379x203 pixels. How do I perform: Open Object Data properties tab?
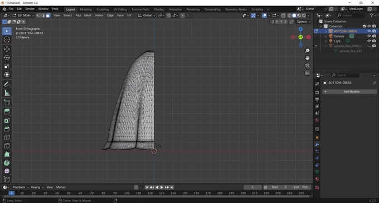tap(317, 172)
